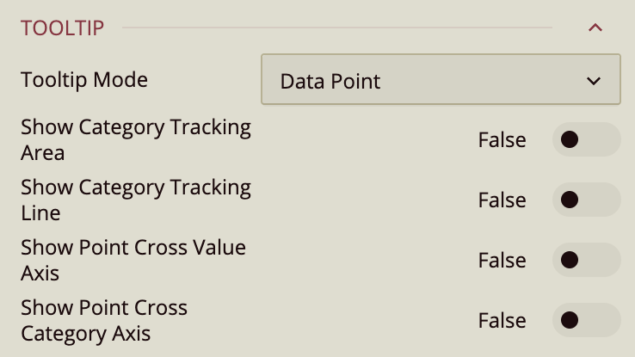Select the 'Data Point' text in the dropdown
635x357 pixels.
[330, 82]
